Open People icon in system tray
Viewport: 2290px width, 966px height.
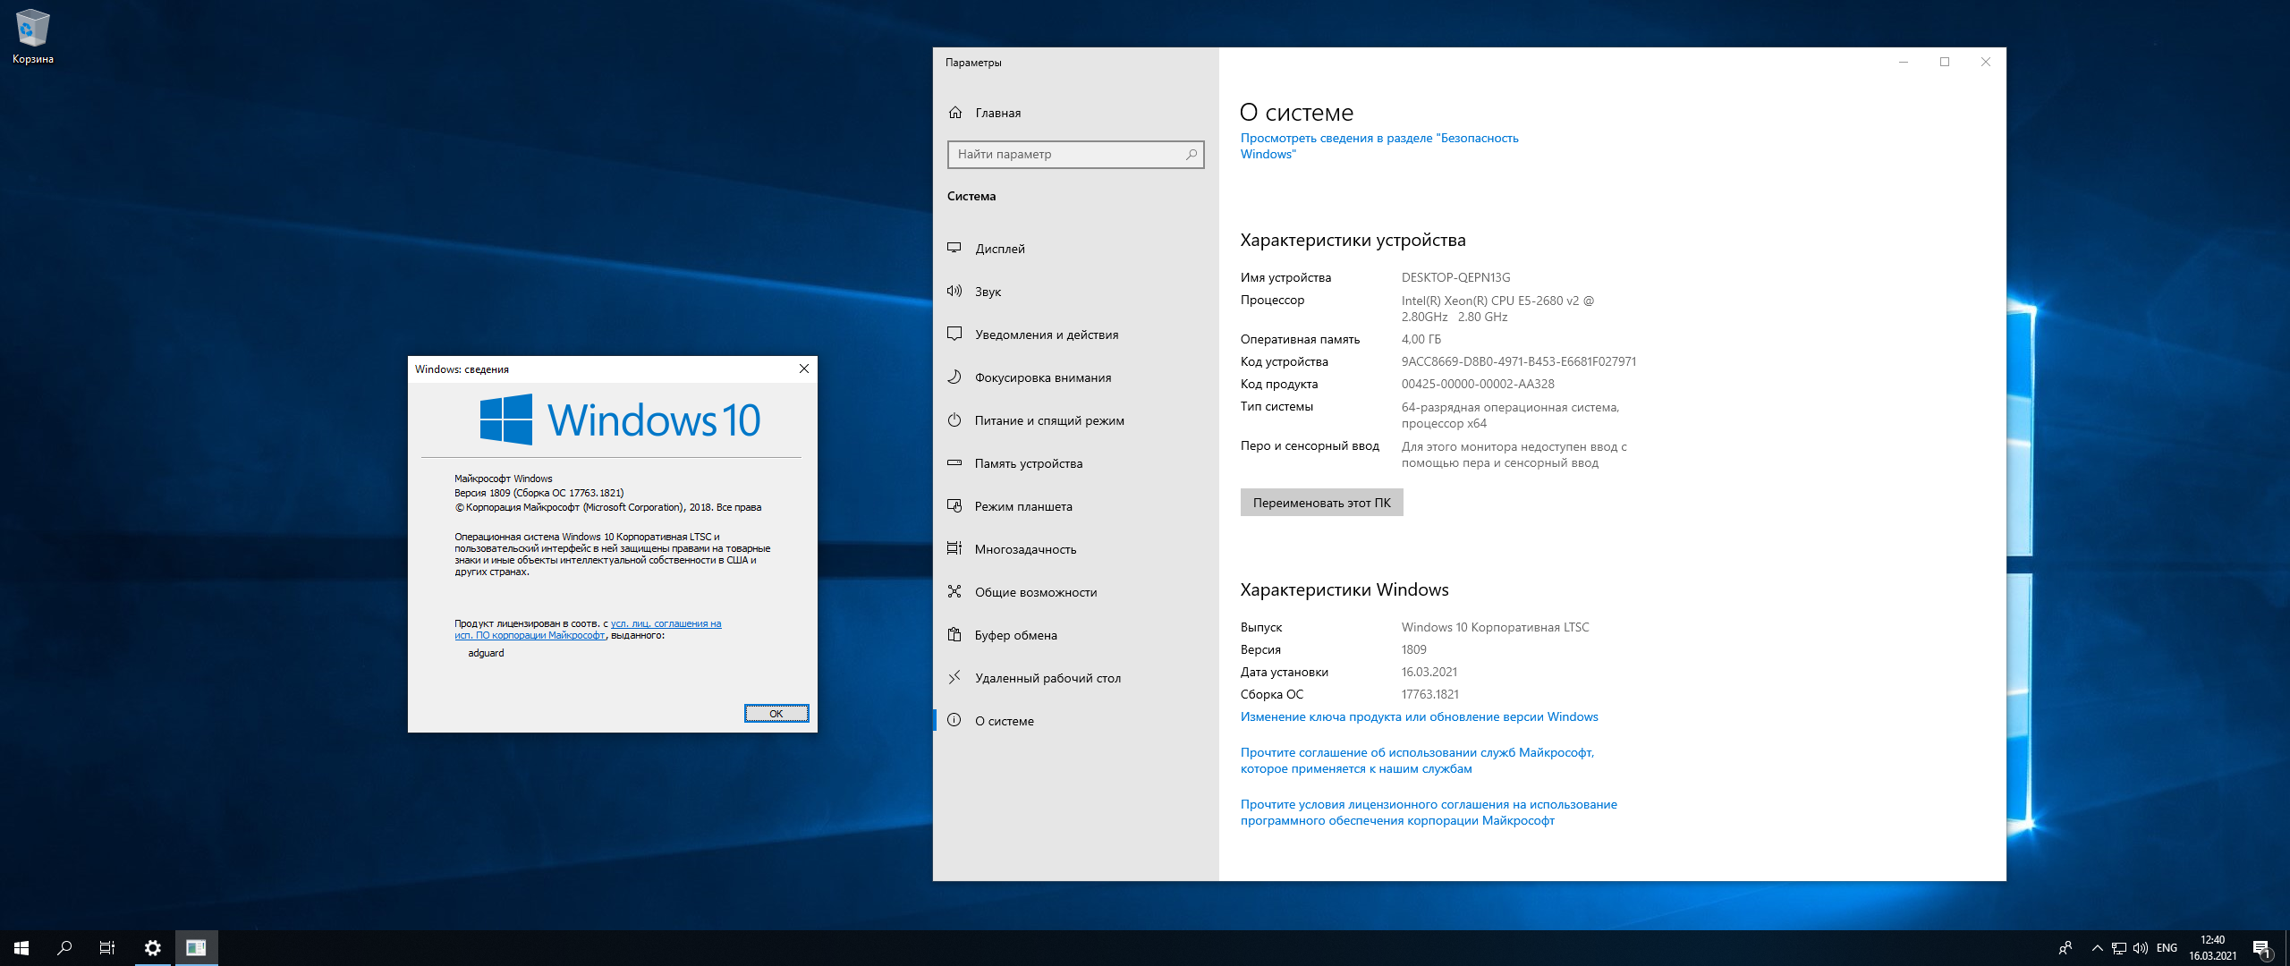point(2065,948)
